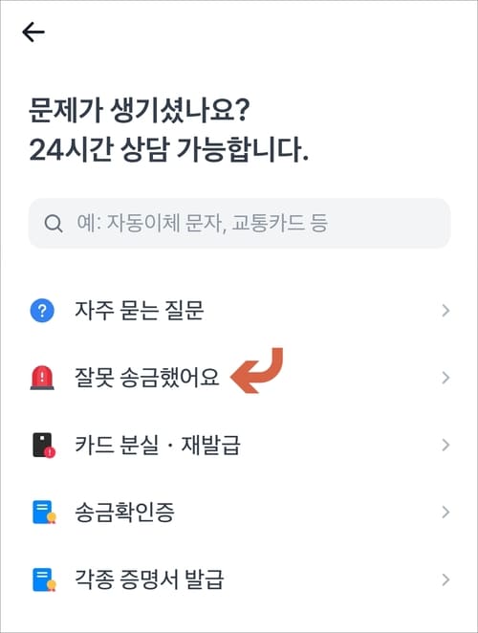Expand the 각종 증명서 발급 chevron
The width and height of the screenshot is (478, 633).
click(x=445, y=579)
